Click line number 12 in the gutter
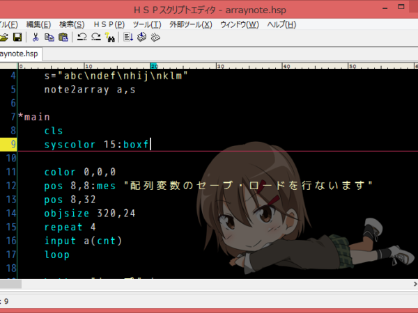 [11, 186]
